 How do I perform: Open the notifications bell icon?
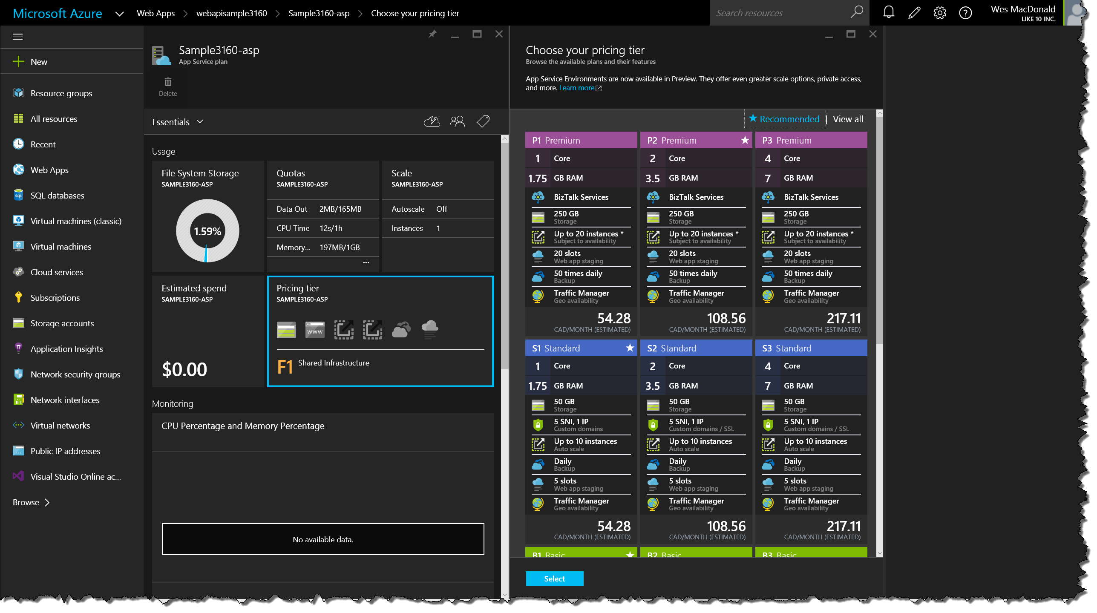pos(888,13)
